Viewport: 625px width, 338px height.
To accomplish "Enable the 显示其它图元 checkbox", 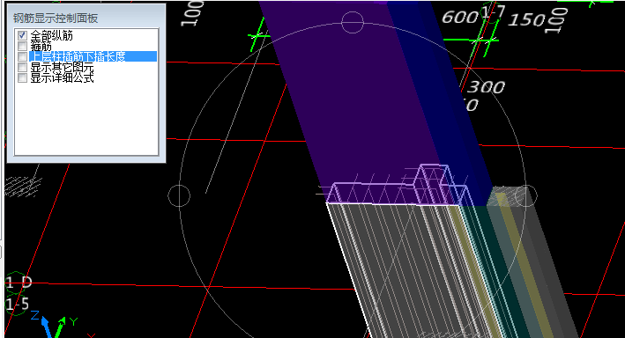I will click(22, 67).
